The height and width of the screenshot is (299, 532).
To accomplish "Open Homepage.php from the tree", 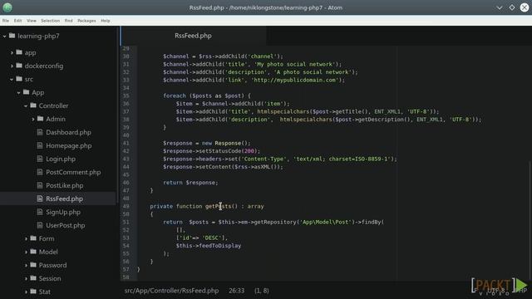I will (x=69, y=146).
